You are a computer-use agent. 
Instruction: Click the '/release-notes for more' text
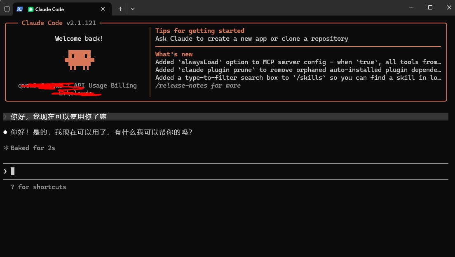[198, 86]
